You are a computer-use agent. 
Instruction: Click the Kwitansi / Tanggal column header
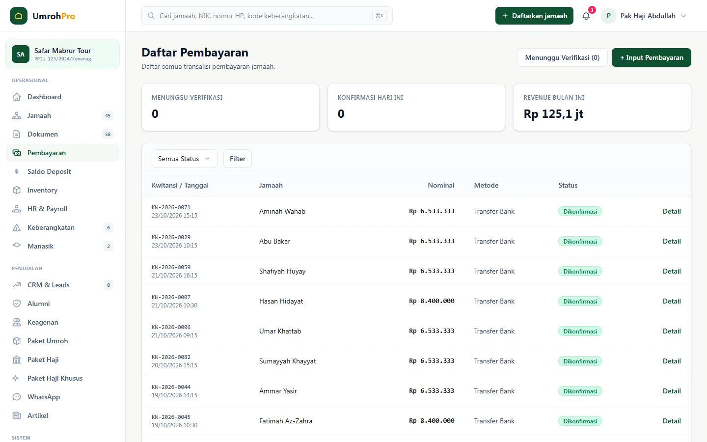(180, 185)
